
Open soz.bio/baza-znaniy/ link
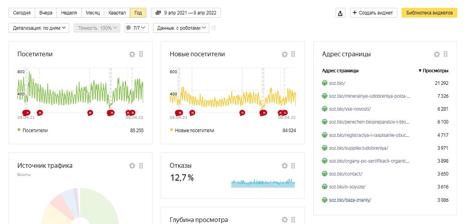tap(350, 200)
